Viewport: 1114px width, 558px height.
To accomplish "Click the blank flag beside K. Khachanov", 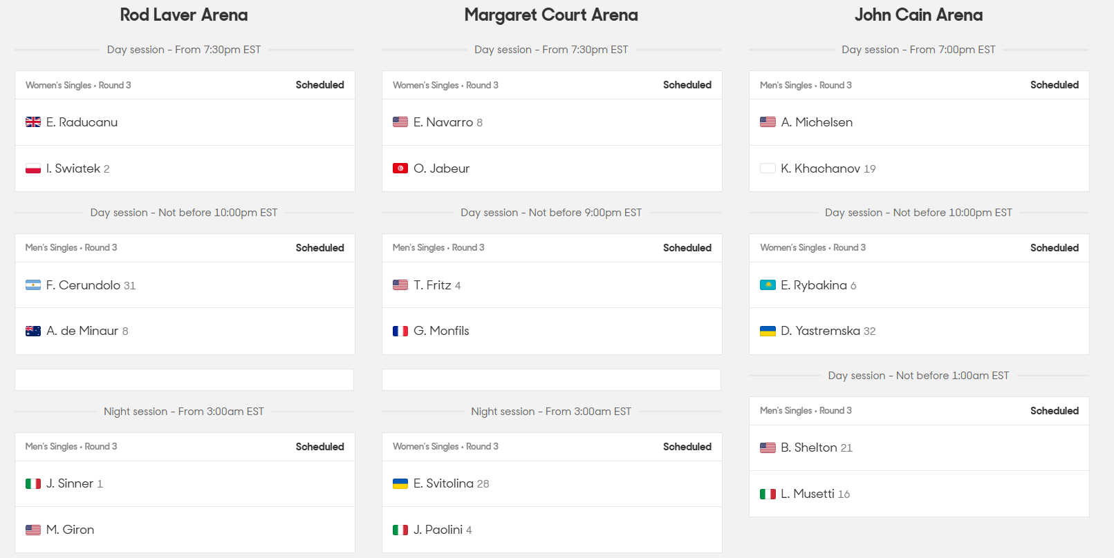I will (768, 169).
